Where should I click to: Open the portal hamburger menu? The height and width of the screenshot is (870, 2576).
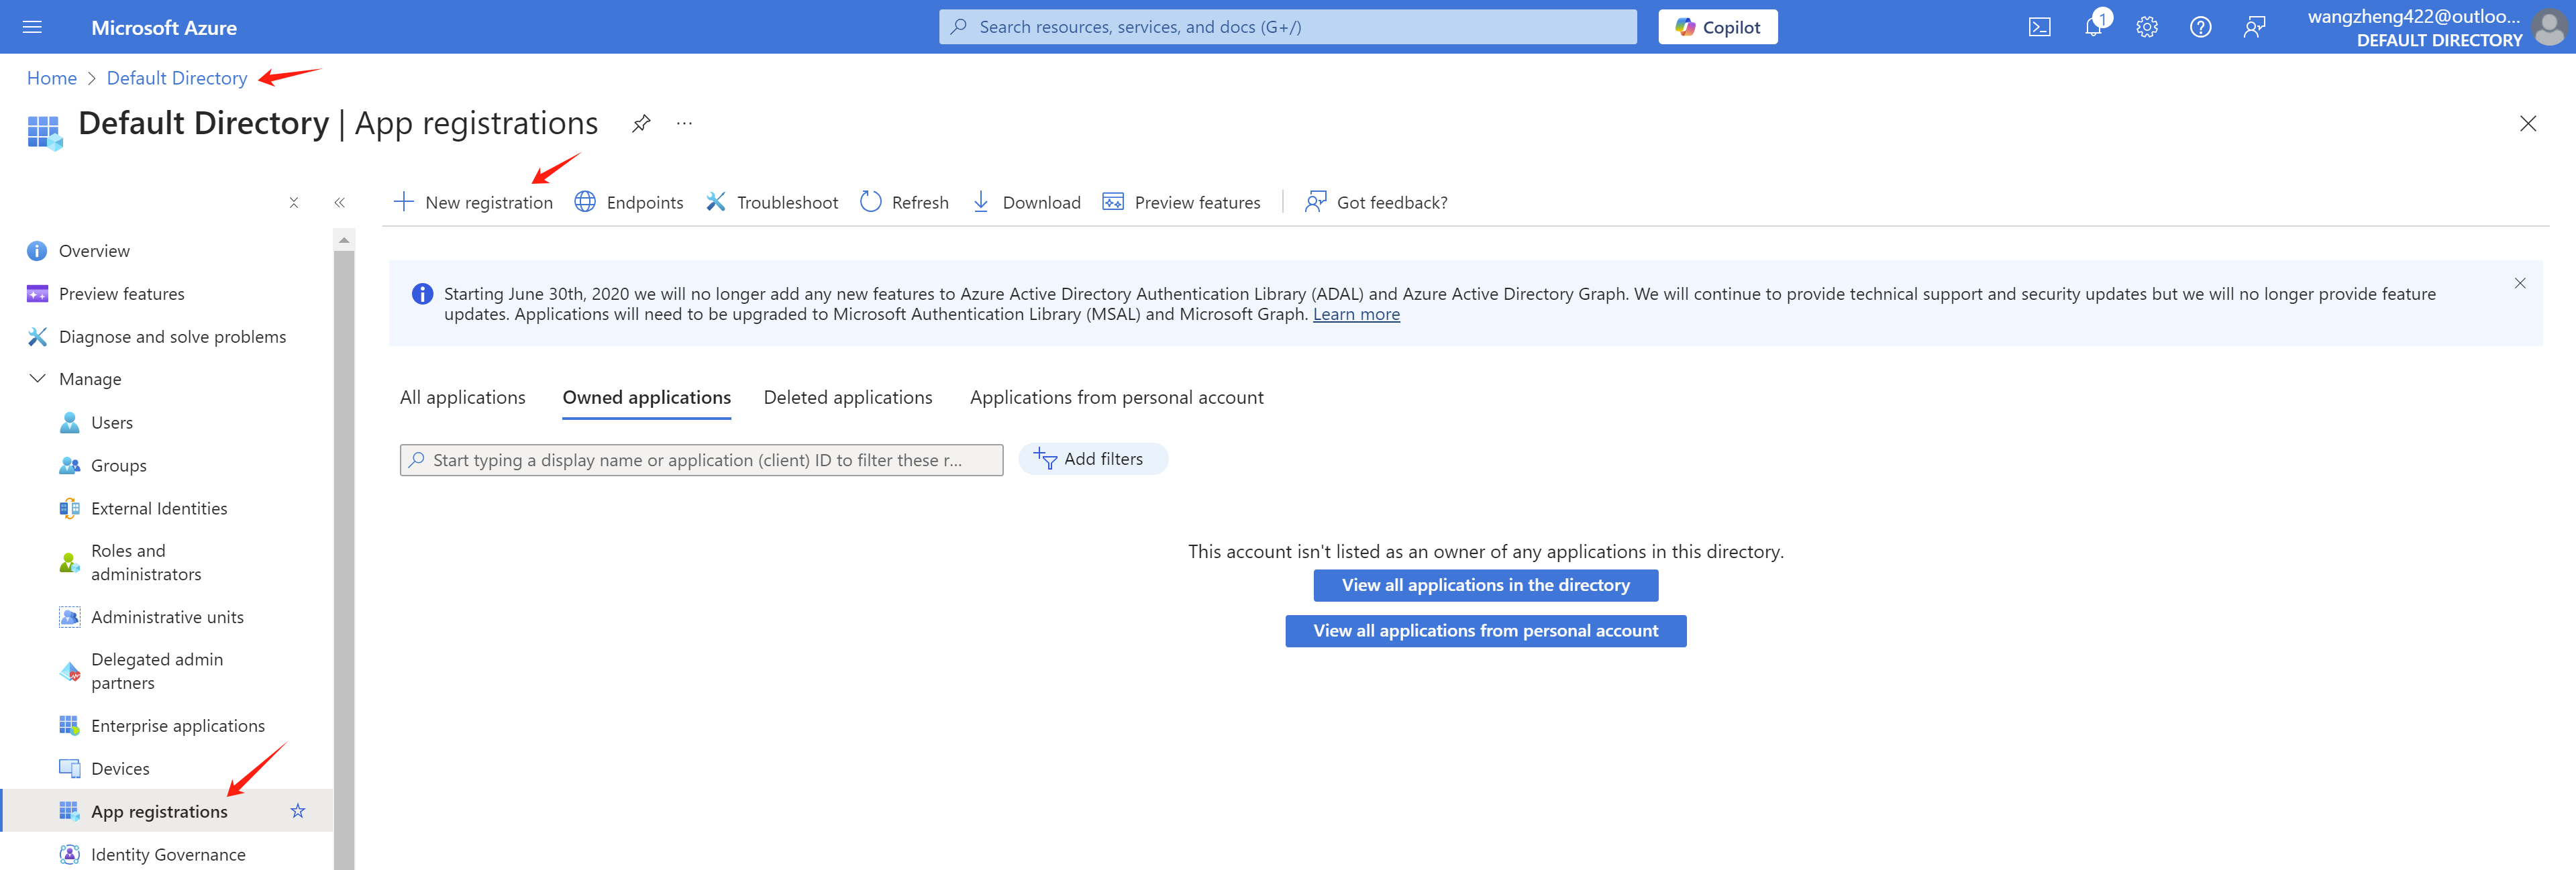click(32, 27)
